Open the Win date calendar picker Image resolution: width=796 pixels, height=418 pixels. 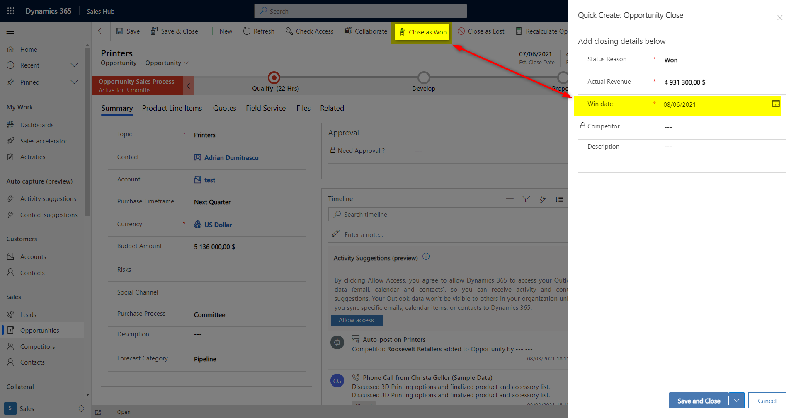(776, 104)
